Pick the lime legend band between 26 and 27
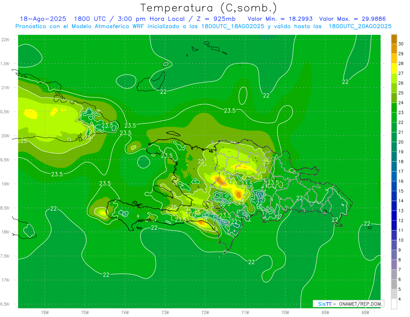This screenshot has width=410, height=317. click(394, 78)
